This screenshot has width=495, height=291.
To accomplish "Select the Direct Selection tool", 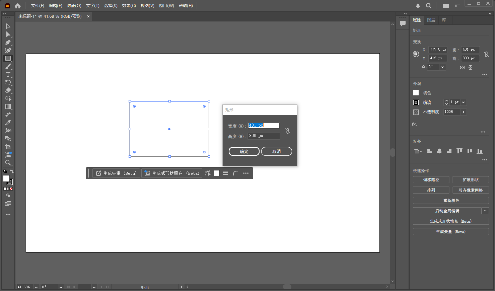I will 8,34.
